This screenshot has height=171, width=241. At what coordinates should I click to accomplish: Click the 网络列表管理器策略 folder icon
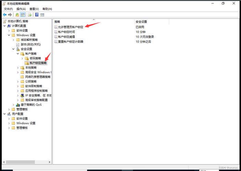coord(22,77)
